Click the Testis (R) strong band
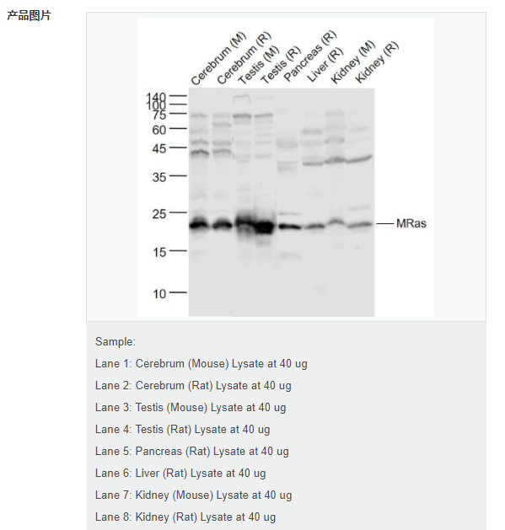Viewport: 505px width, 530px height. pyautogui.click(x=264, y=227)
